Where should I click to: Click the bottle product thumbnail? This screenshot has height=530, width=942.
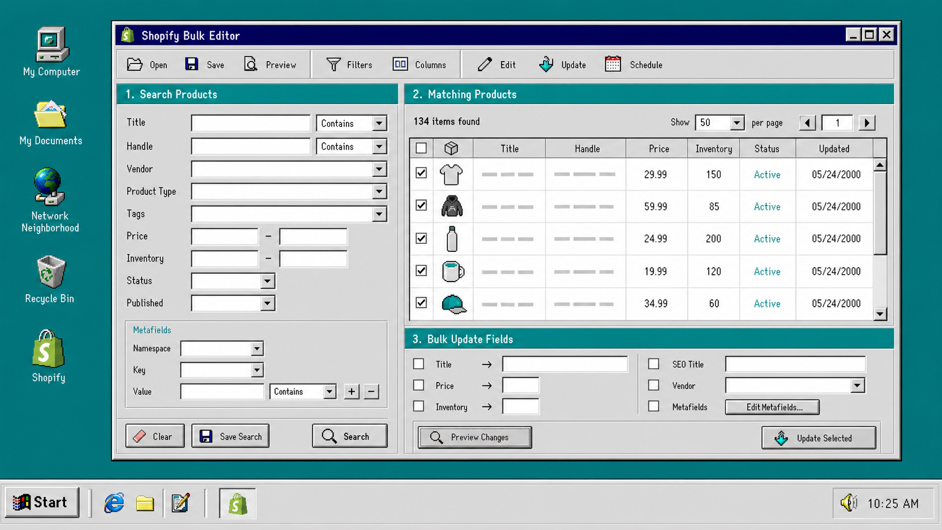[451, 239]
